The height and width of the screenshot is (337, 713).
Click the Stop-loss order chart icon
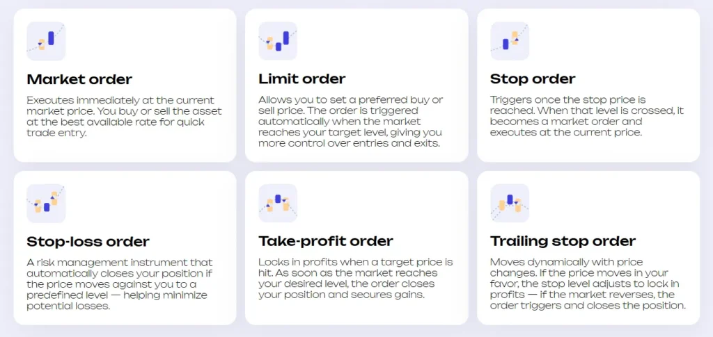coord(46,203)
